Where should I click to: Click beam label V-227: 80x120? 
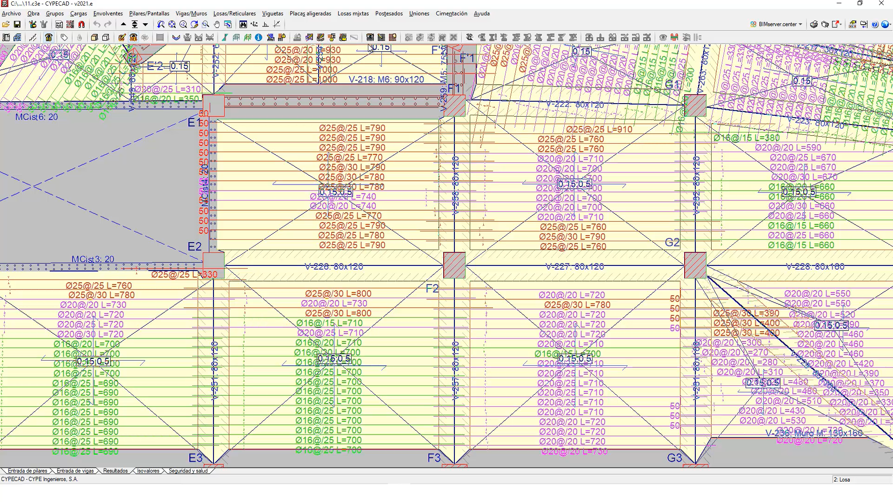tap(574, 266)
